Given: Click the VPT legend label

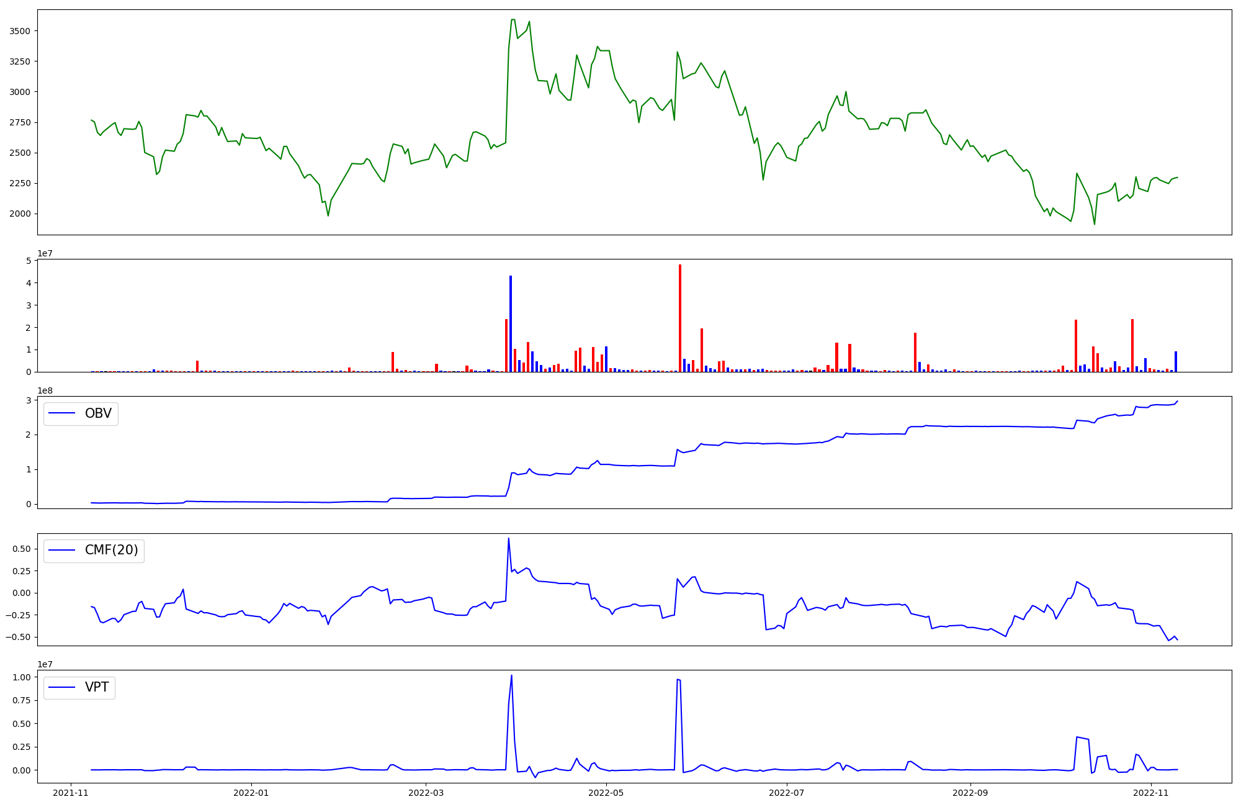Looking at the screenshot, I should [x=97, y=687].
